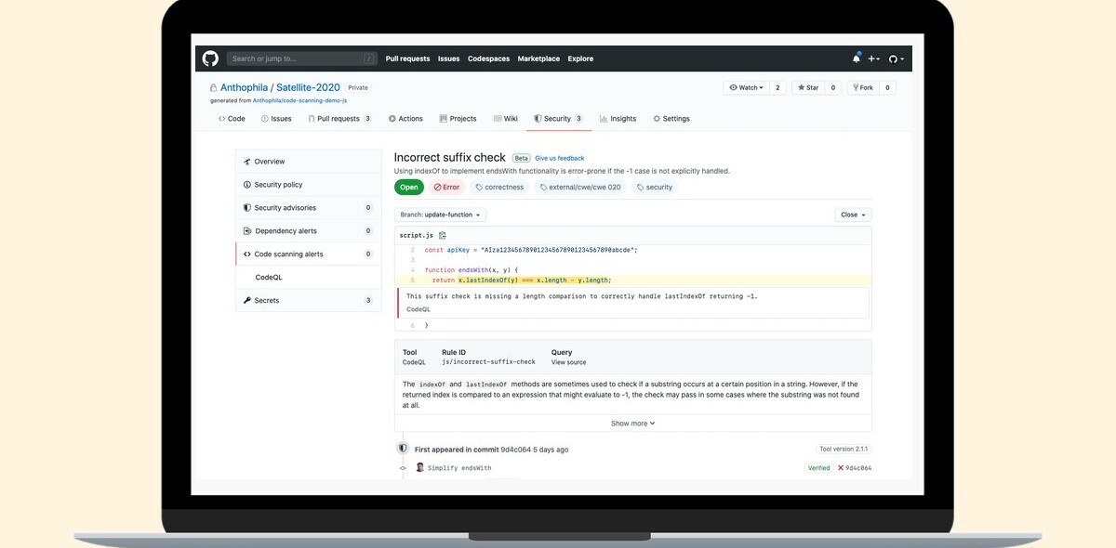Select the Overview telescope icon in sidebar

click(x=249, y=161)
